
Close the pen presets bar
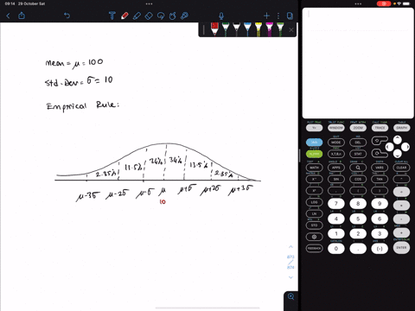(x=291, y=29)
